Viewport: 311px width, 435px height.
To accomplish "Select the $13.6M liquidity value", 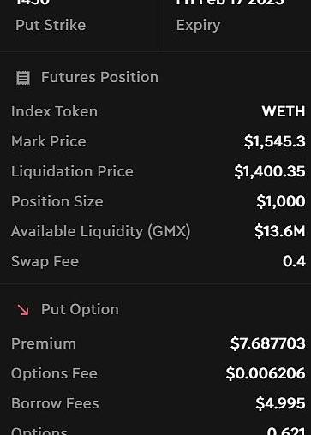I will pos(280,231).
